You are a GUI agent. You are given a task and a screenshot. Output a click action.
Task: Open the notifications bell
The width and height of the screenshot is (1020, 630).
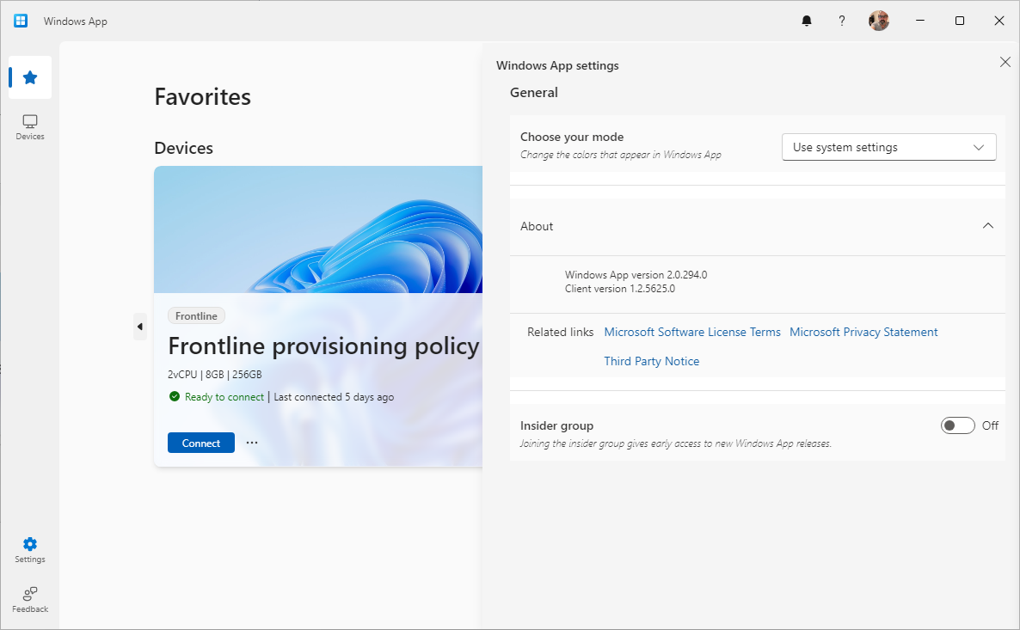click(807, 21)
